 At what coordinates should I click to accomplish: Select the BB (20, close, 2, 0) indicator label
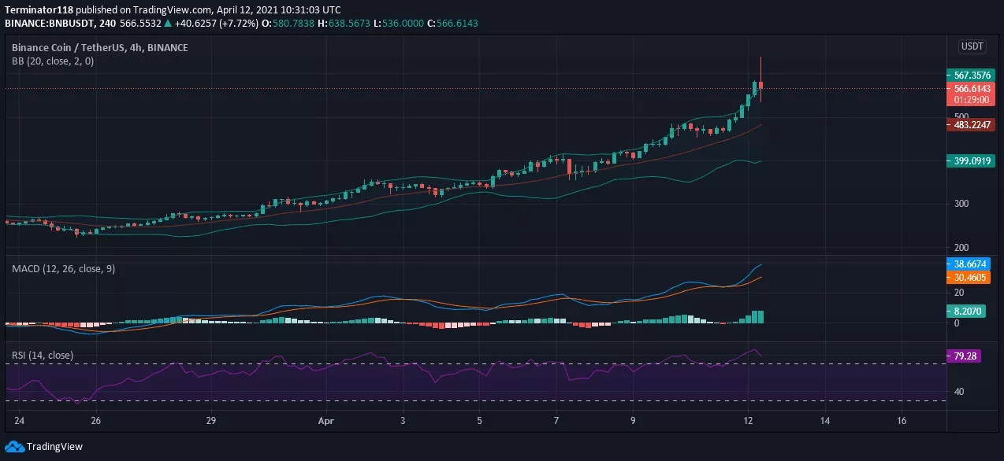click(x=53, y=61)
